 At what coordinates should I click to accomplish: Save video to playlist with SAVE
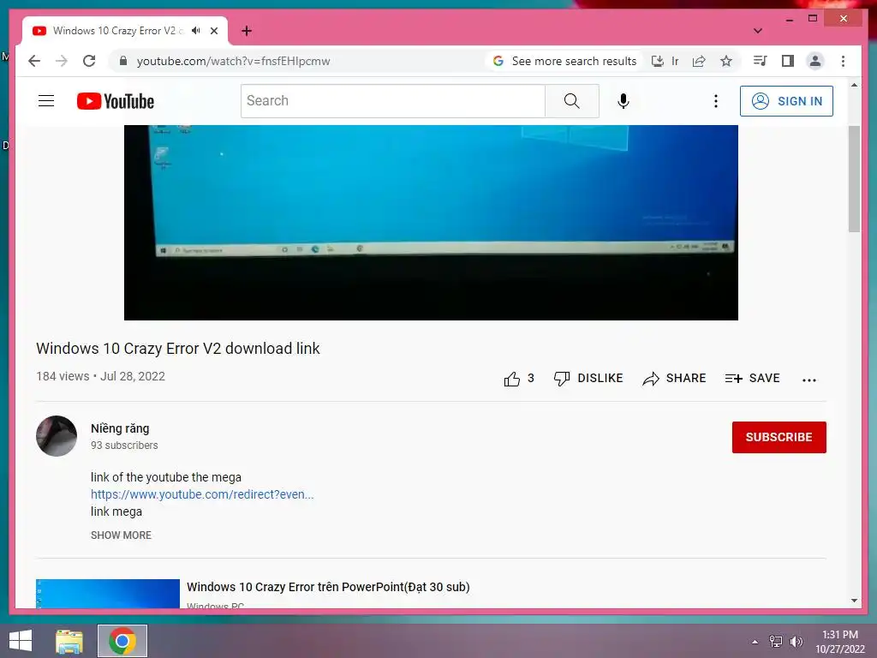click(752, 378)
